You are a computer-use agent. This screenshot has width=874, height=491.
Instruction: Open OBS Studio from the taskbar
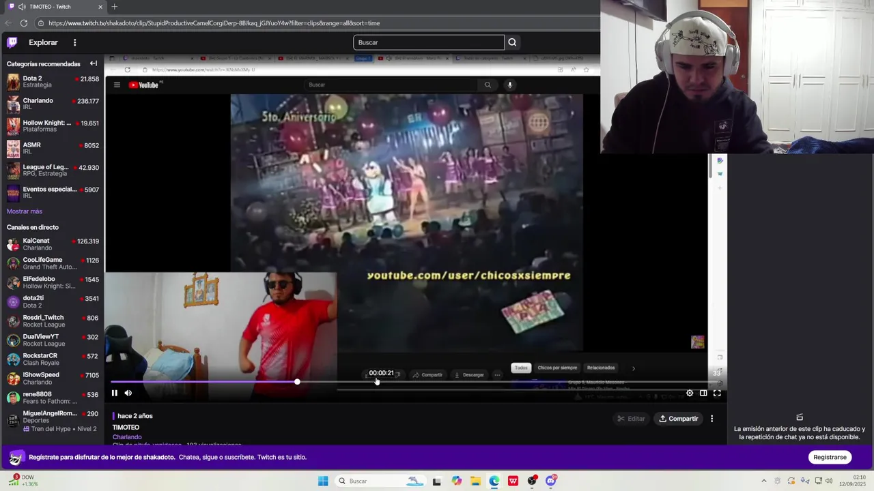532,481
